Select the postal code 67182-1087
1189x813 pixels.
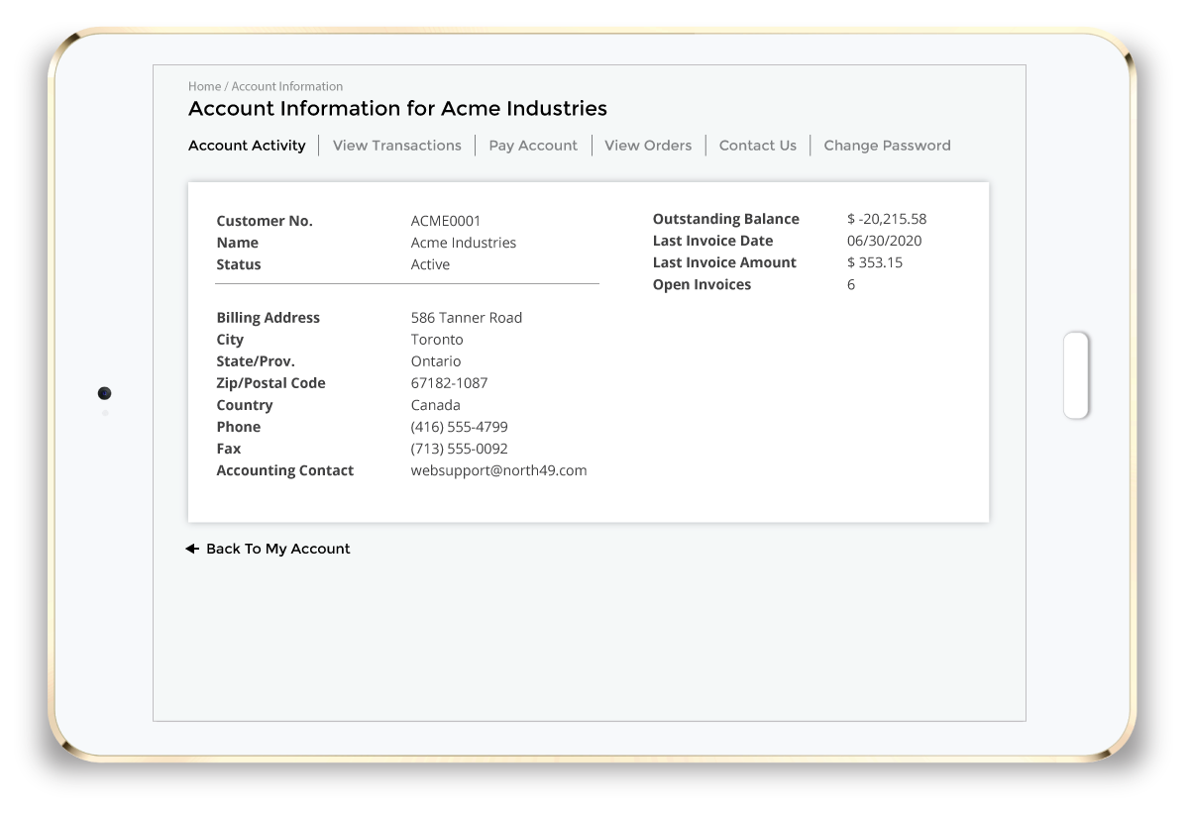click(450, 383)
